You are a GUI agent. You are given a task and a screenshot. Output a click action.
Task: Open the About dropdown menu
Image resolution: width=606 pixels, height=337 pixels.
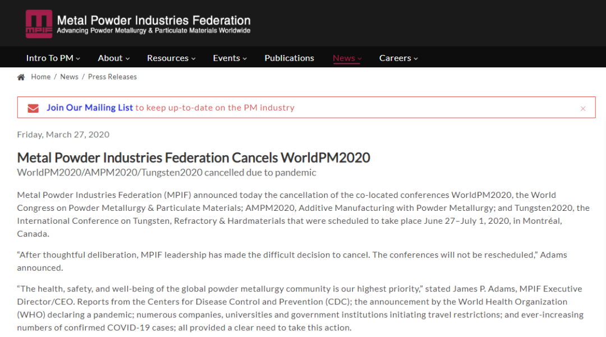[x=113, y=58]
